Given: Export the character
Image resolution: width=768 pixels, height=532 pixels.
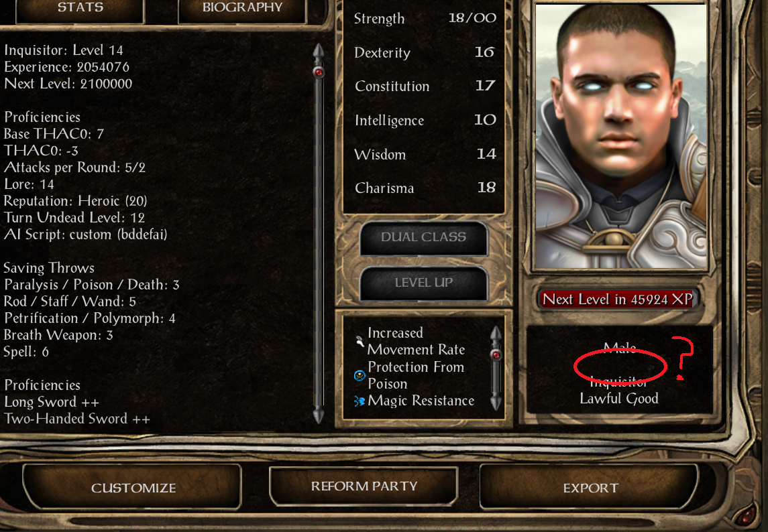Looking at the screenshot, I should point(590,487).
